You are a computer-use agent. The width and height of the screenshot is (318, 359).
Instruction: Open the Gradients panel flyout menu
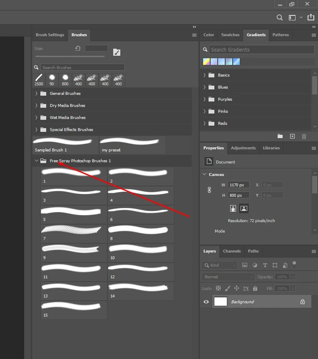(314, 35)
